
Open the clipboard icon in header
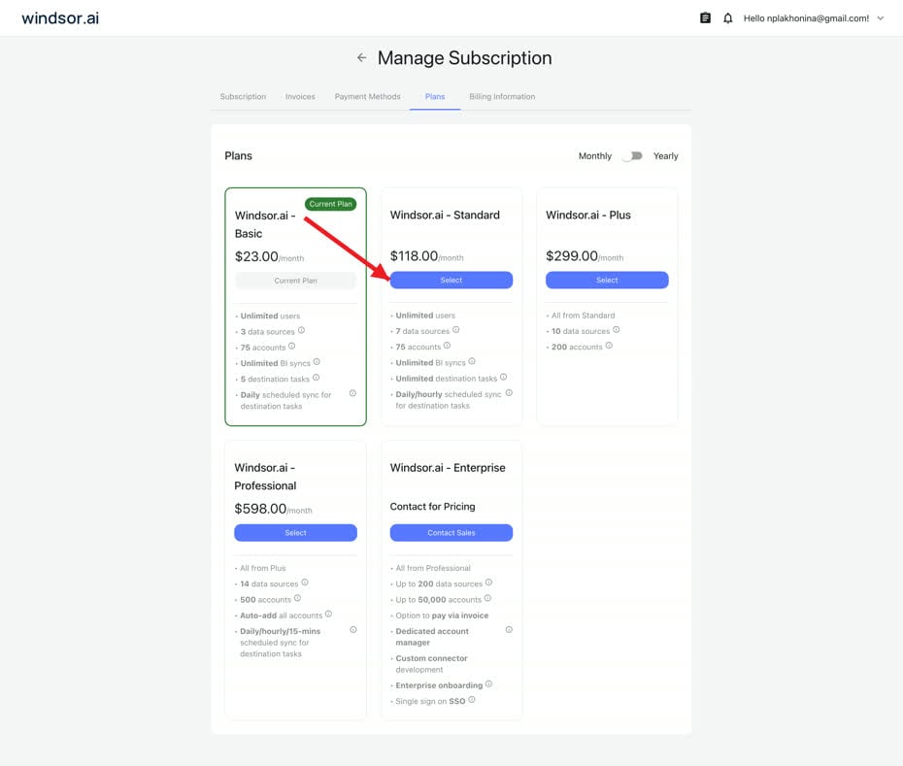tap(705, 17)
